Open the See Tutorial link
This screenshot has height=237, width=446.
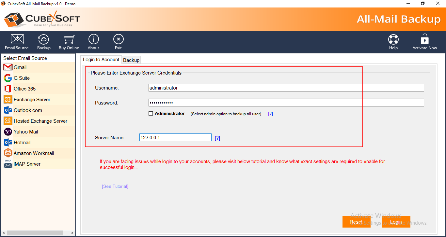[x=115, y=186]
